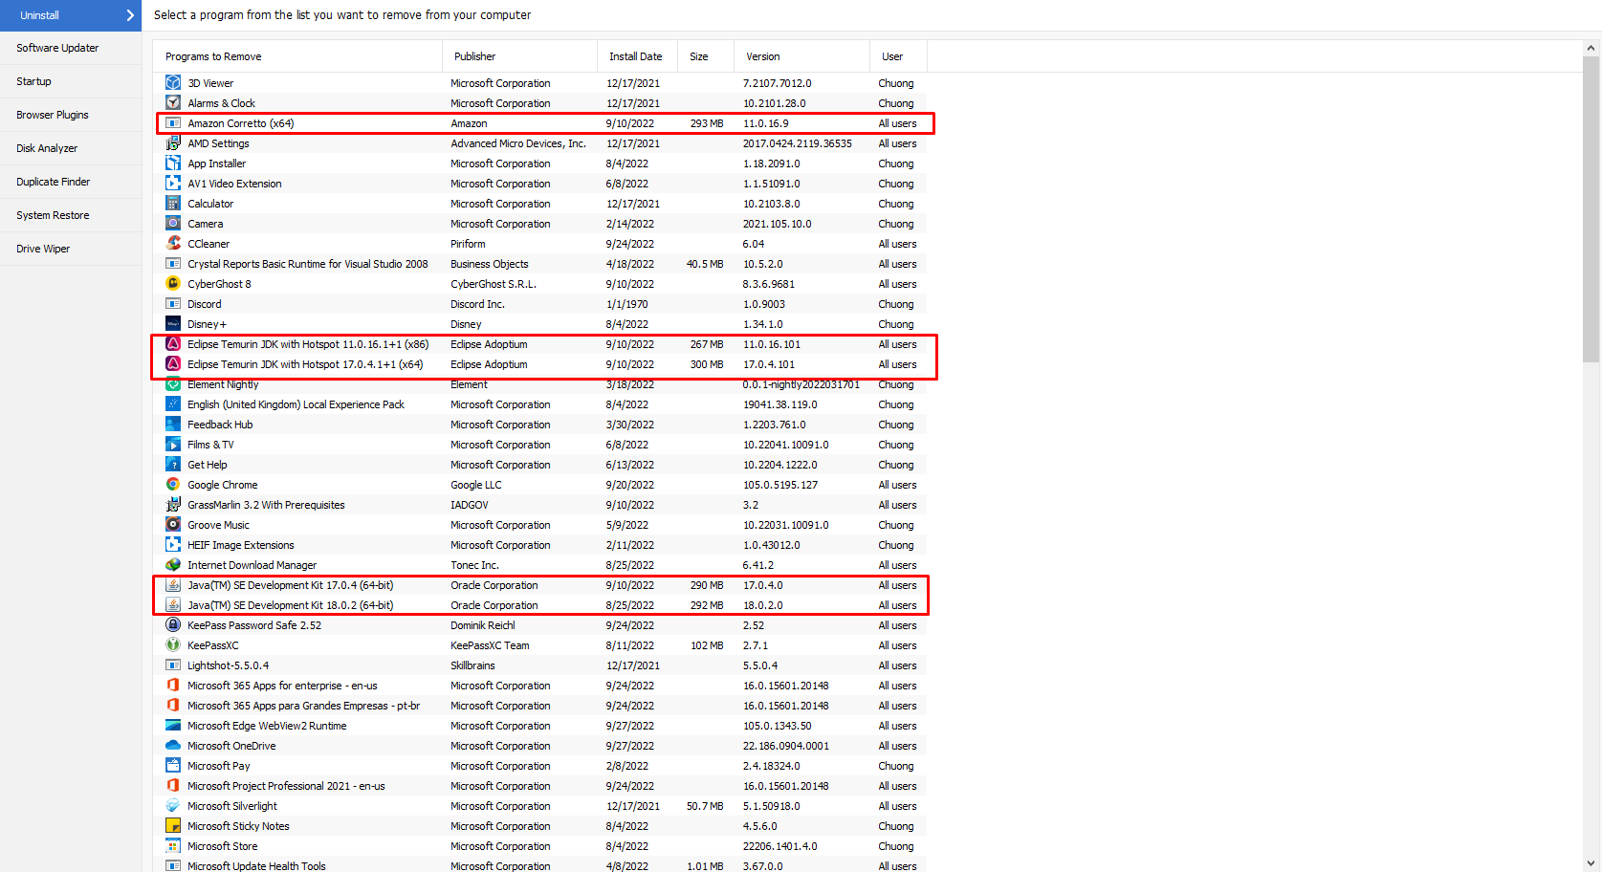Select AV1 Video Extension row
1602x872 pixels.
(540, 184)
